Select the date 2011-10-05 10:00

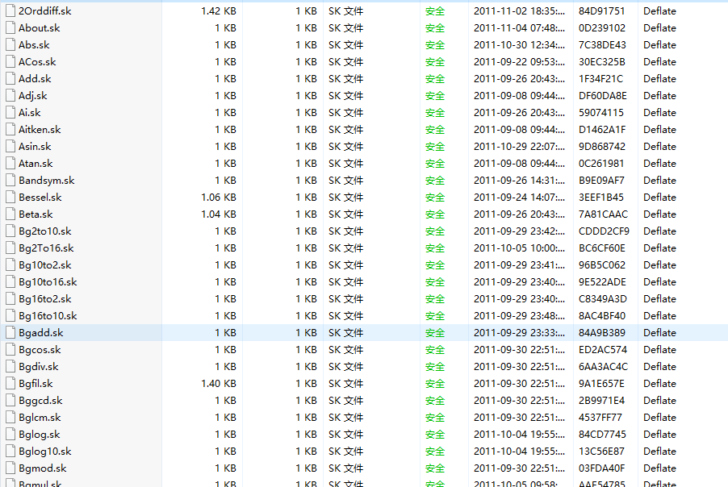tap(520, 248)
